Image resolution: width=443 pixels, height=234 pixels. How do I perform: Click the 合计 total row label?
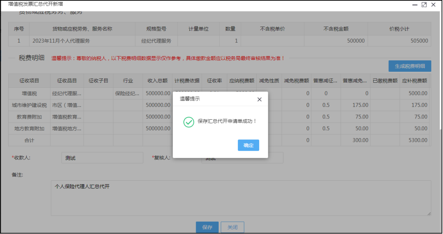pos(29,141)
